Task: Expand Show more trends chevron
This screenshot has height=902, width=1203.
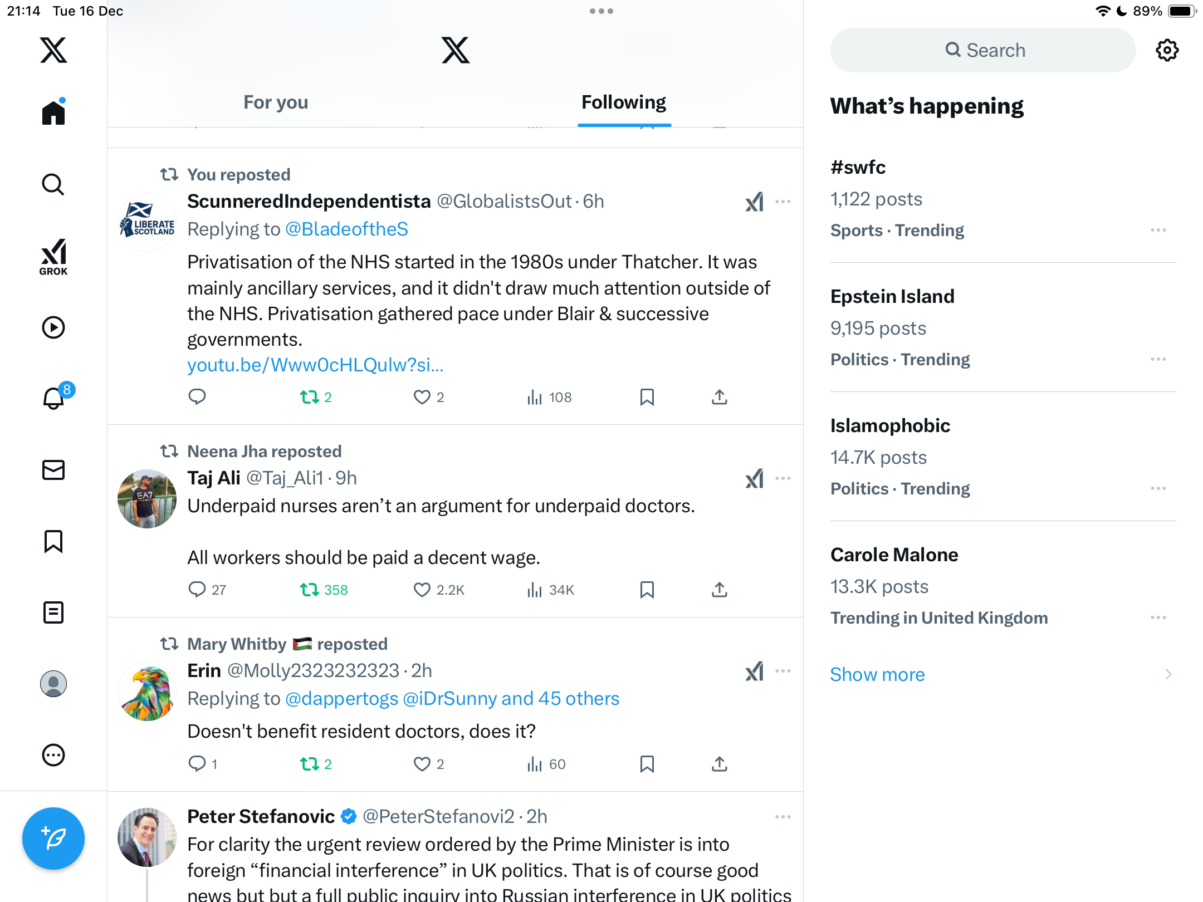Action: pos(1168,674)
